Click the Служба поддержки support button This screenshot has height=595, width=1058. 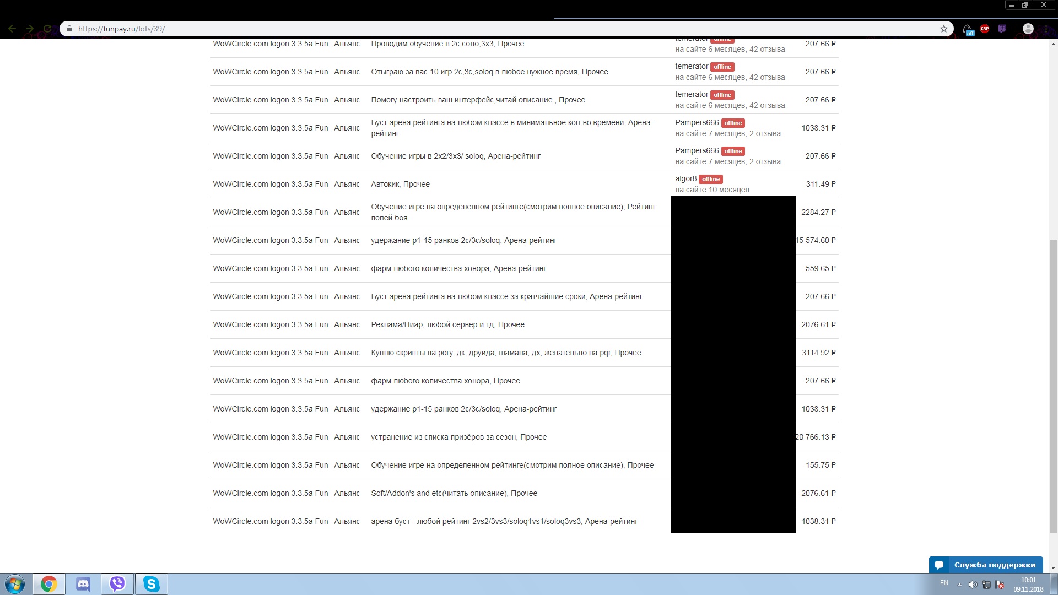coord(986,565)
